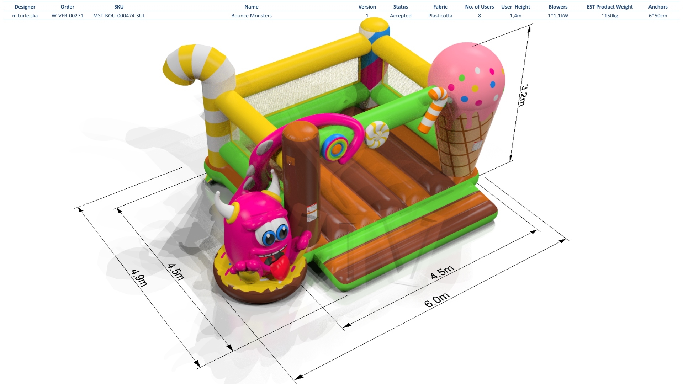Select version value '1'
683x384 pixels.
(x=367, y=16)
